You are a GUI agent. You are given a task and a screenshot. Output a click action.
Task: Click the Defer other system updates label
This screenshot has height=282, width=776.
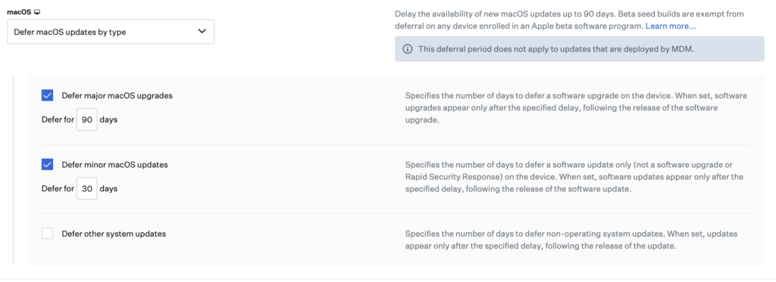[x=114, y=234]
